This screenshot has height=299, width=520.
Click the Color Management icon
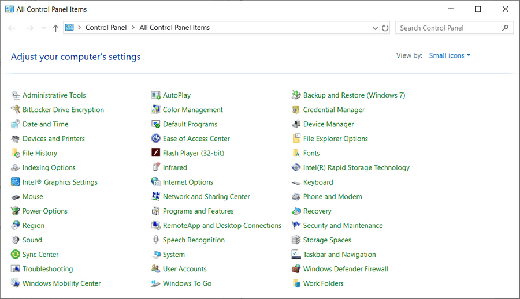[x=156, y=110]
